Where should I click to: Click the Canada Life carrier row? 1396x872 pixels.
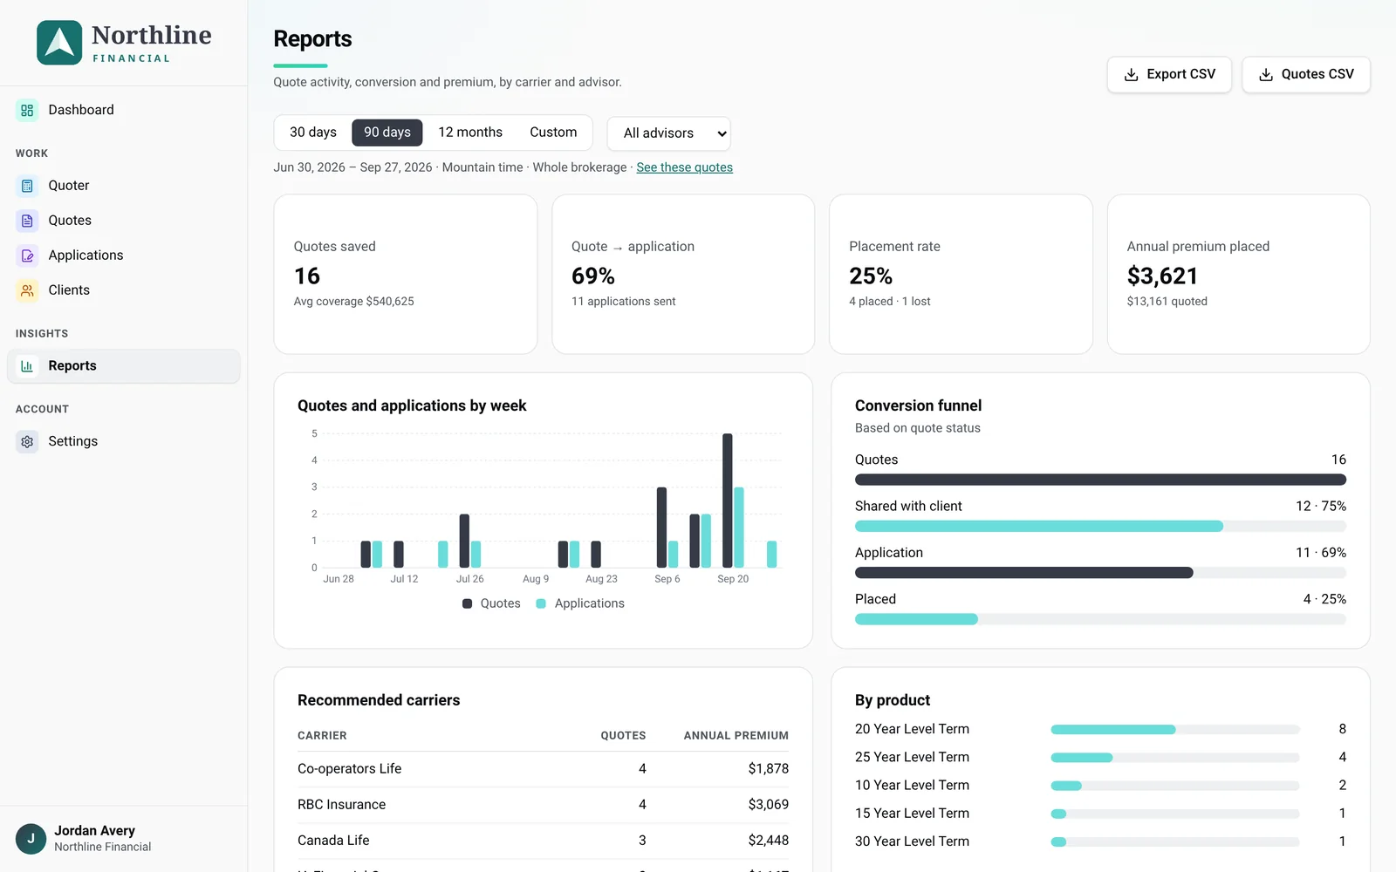click(543, 841)
